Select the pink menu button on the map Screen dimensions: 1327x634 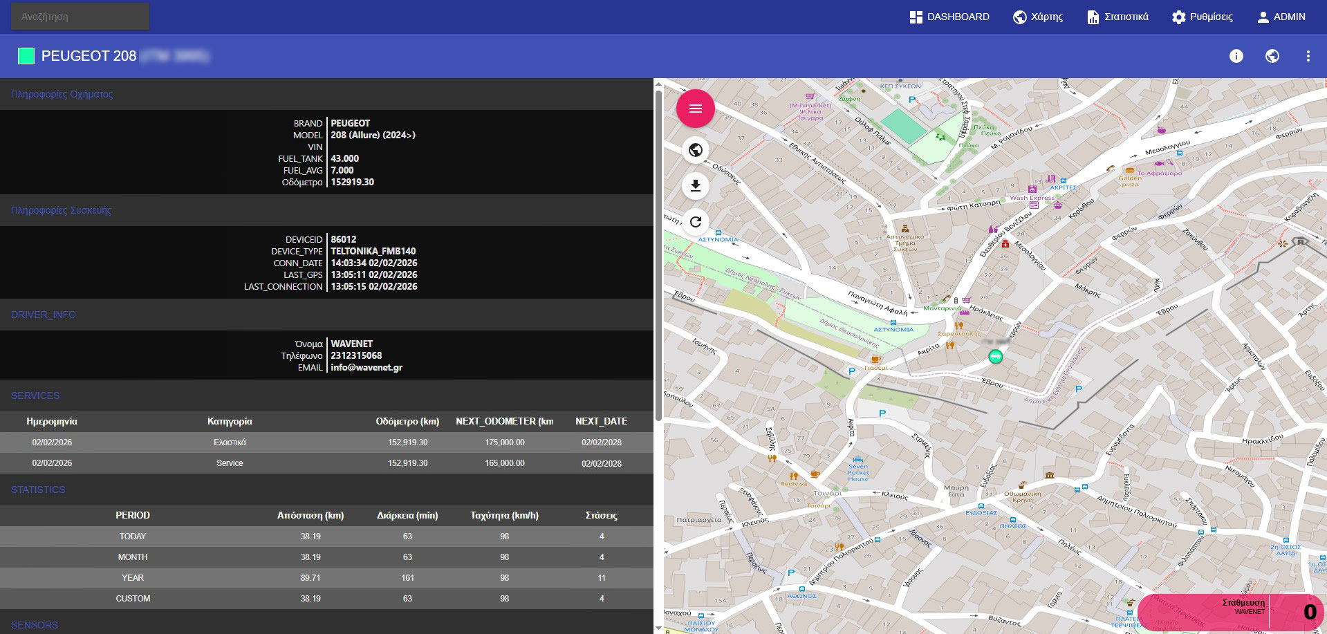pos(696,108)
